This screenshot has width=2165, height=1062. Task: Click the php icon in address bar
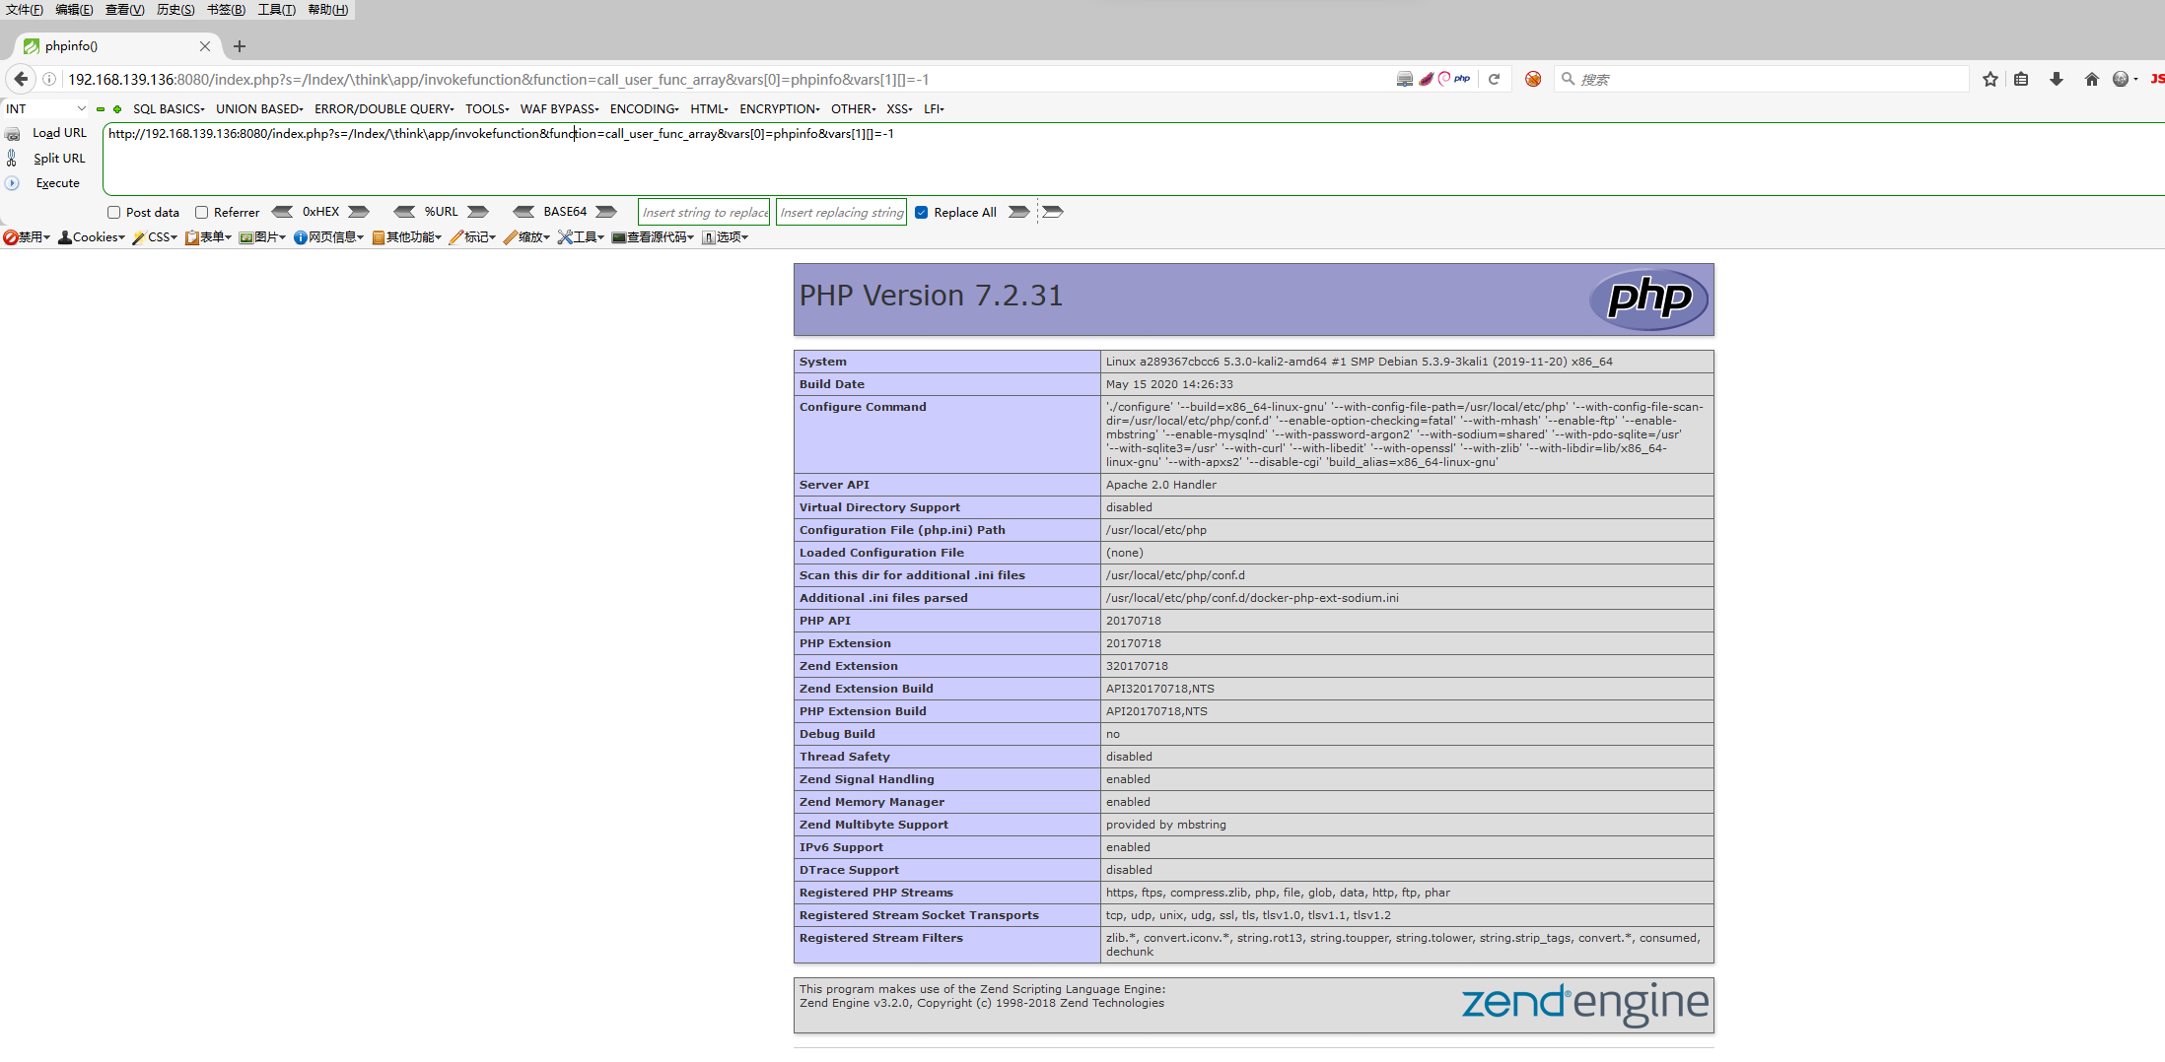[x=1462, y=79]
